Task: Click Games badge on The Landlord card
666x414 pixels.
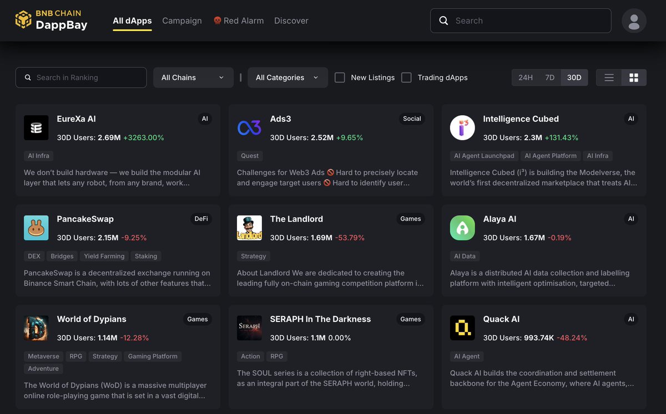Action: point(411,219)
